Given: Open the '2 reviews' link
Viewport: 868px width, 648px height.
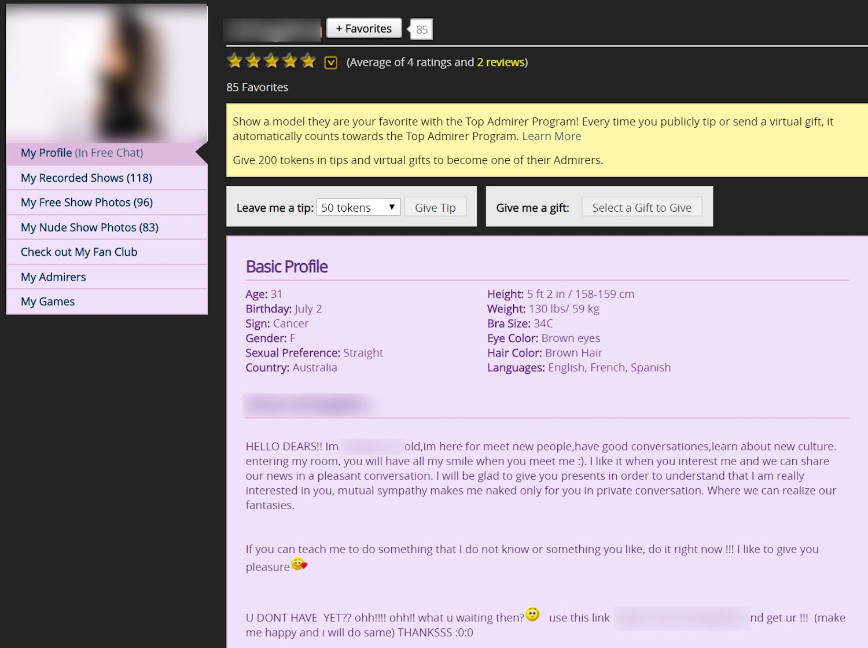Looking at the screenshot, I should click(x=501, y=62).
